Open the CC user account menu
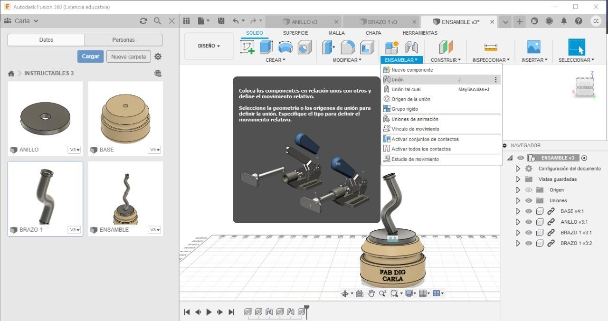The image size is (608, 321). (x=596, y=21)
